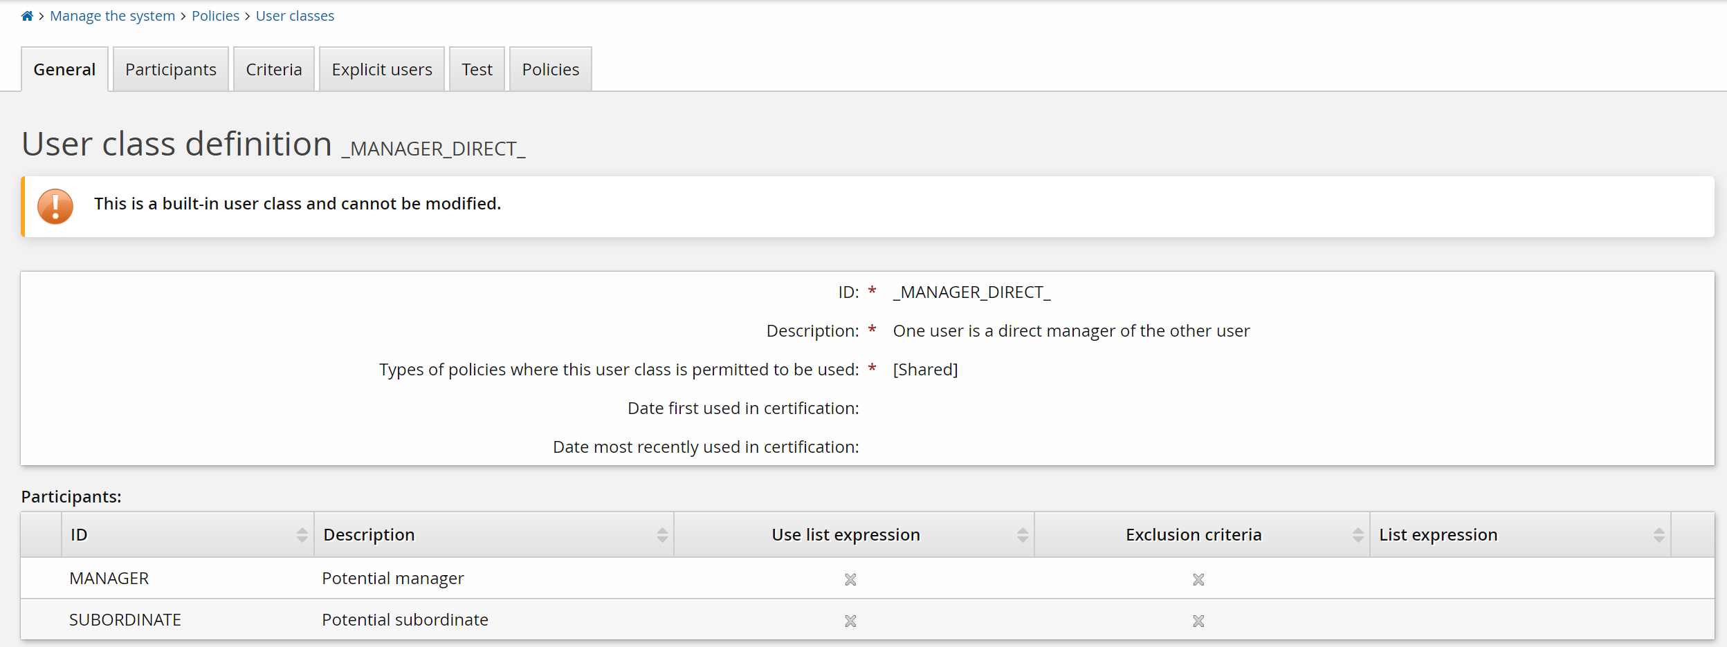This screenshot has height=647, width=1727.
Task: Sort participants by ID column arrows
Action: 302,535
